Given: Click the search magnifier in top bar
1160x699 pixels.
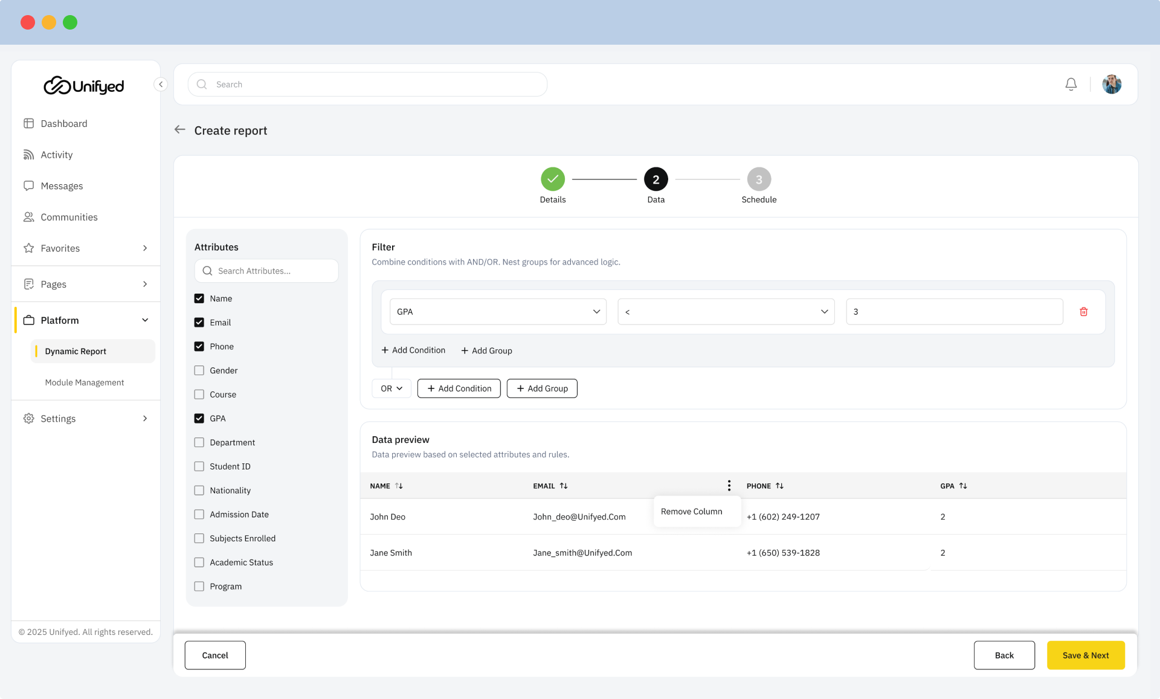Looking at the screenshot, I should point(202,85).
